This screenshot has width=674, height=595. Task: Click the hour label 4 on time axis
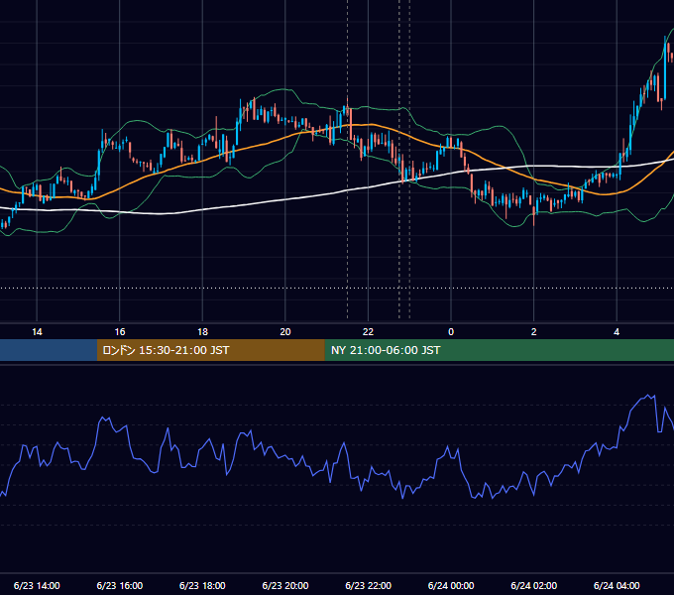pyautogui.click(x=617, y=332)
